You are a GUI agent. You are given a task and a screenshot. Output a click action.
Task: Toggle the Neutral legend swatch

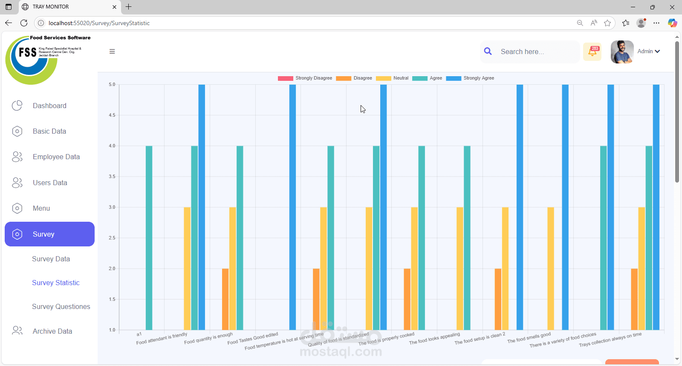click(x=384, y=78)
